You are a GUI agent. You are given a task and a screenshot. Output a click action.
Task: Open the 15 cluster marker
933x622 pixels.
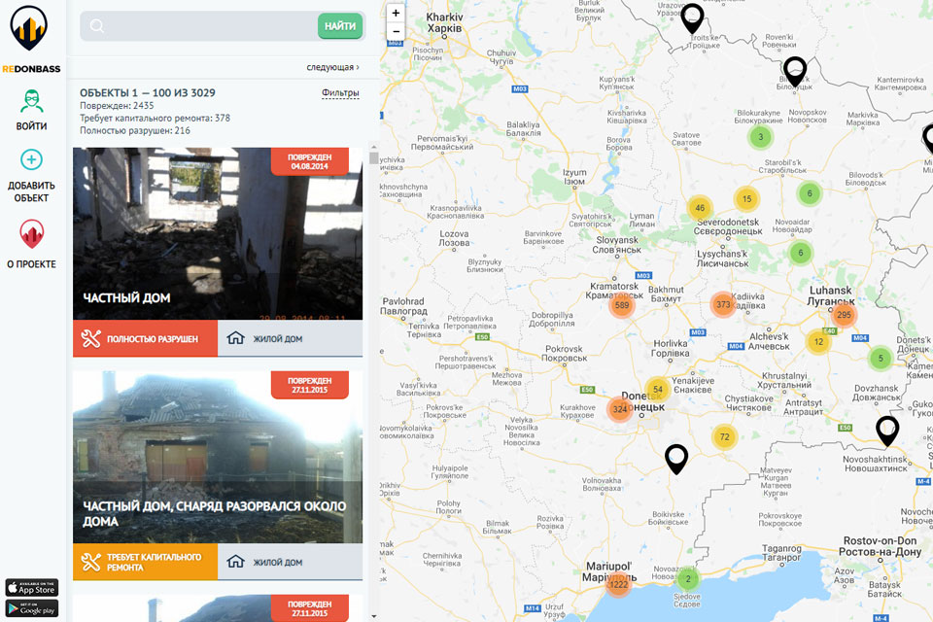(x=746, y=199)
